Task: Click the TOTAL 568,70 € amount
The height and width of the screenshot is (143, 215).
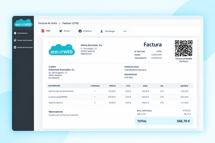Action: [183, 121]
